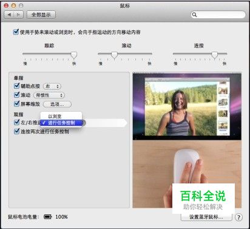
Task: Open the 屏幕缩放 选项... button
Action: (x=57, y=104)
